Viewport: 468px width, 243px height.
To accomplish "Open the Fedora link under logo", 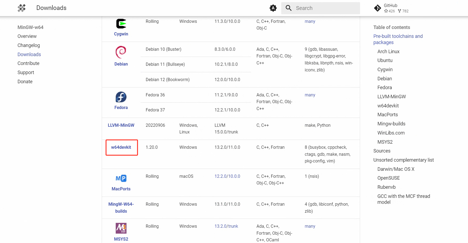I will pyautogui.click(x=121, y=107).
